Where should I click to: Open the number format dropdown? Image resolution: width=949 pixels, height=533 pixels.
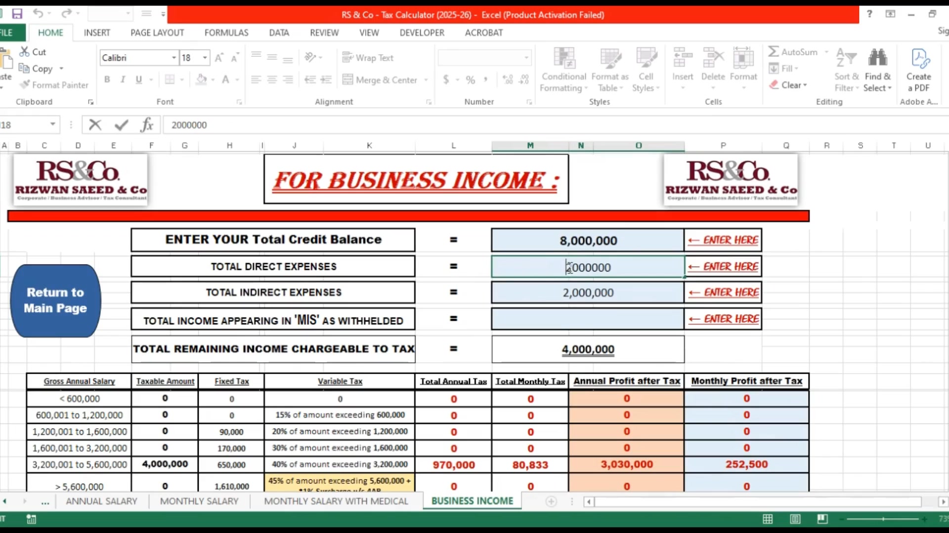[526, 58]
